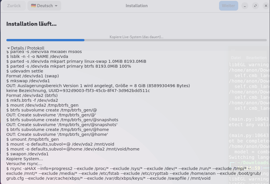Open the Datei menu in the background window
The width and height of the screenshot is (270, 184).
236,58
